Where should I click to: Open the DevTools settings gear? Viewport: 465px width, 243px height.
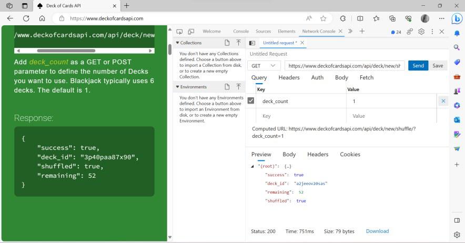pyautogui.click(x=421, y=32)
